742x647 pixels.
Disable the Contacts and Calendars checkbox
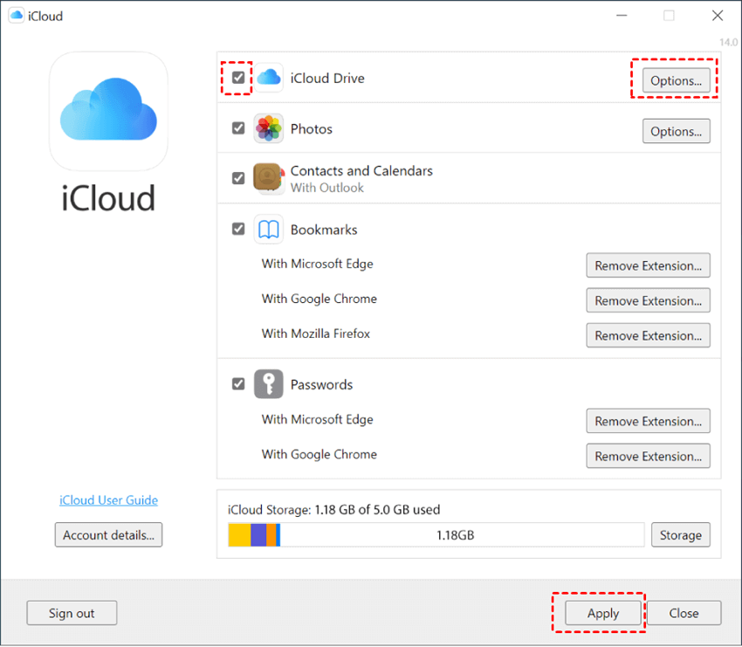238,178
